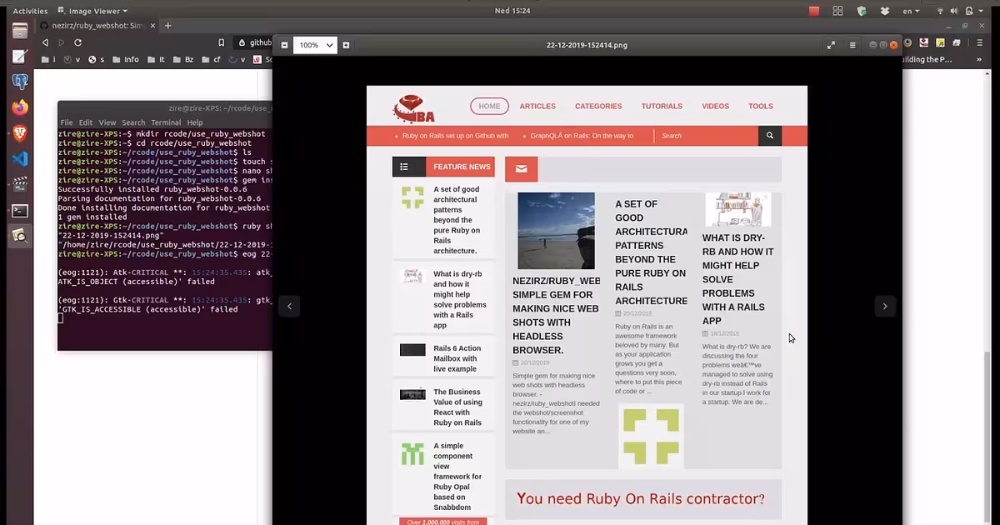Open the 'en' keyboard layout dropdown
This screenshot has height=525, width=1000.
(912, 11)
